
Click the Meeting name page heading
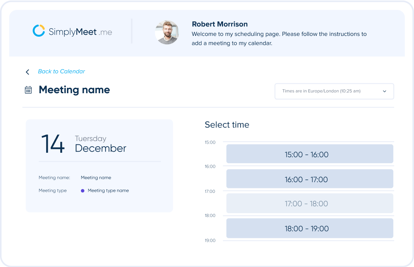click(74, 90)
